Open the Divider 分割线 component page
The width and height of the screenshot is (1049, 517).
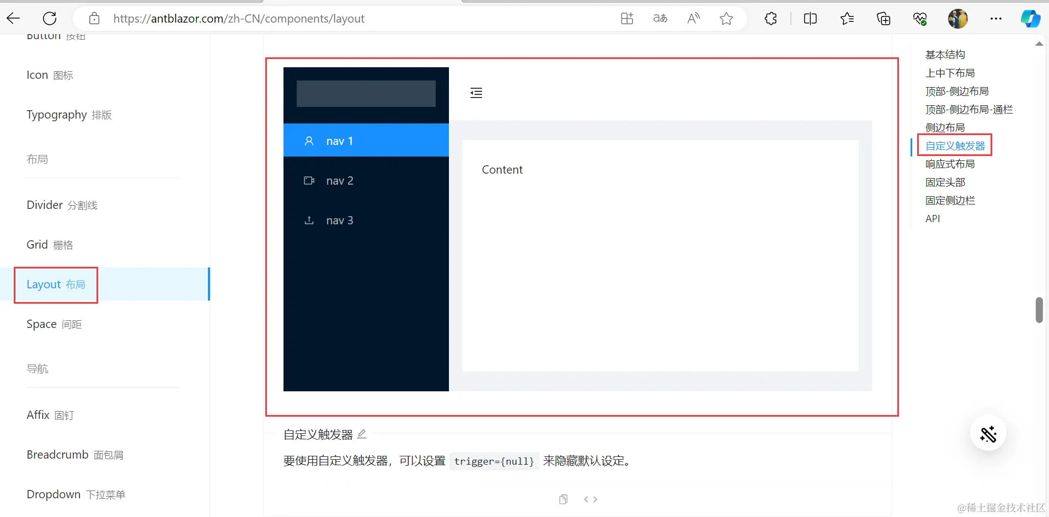coord(62,205)
